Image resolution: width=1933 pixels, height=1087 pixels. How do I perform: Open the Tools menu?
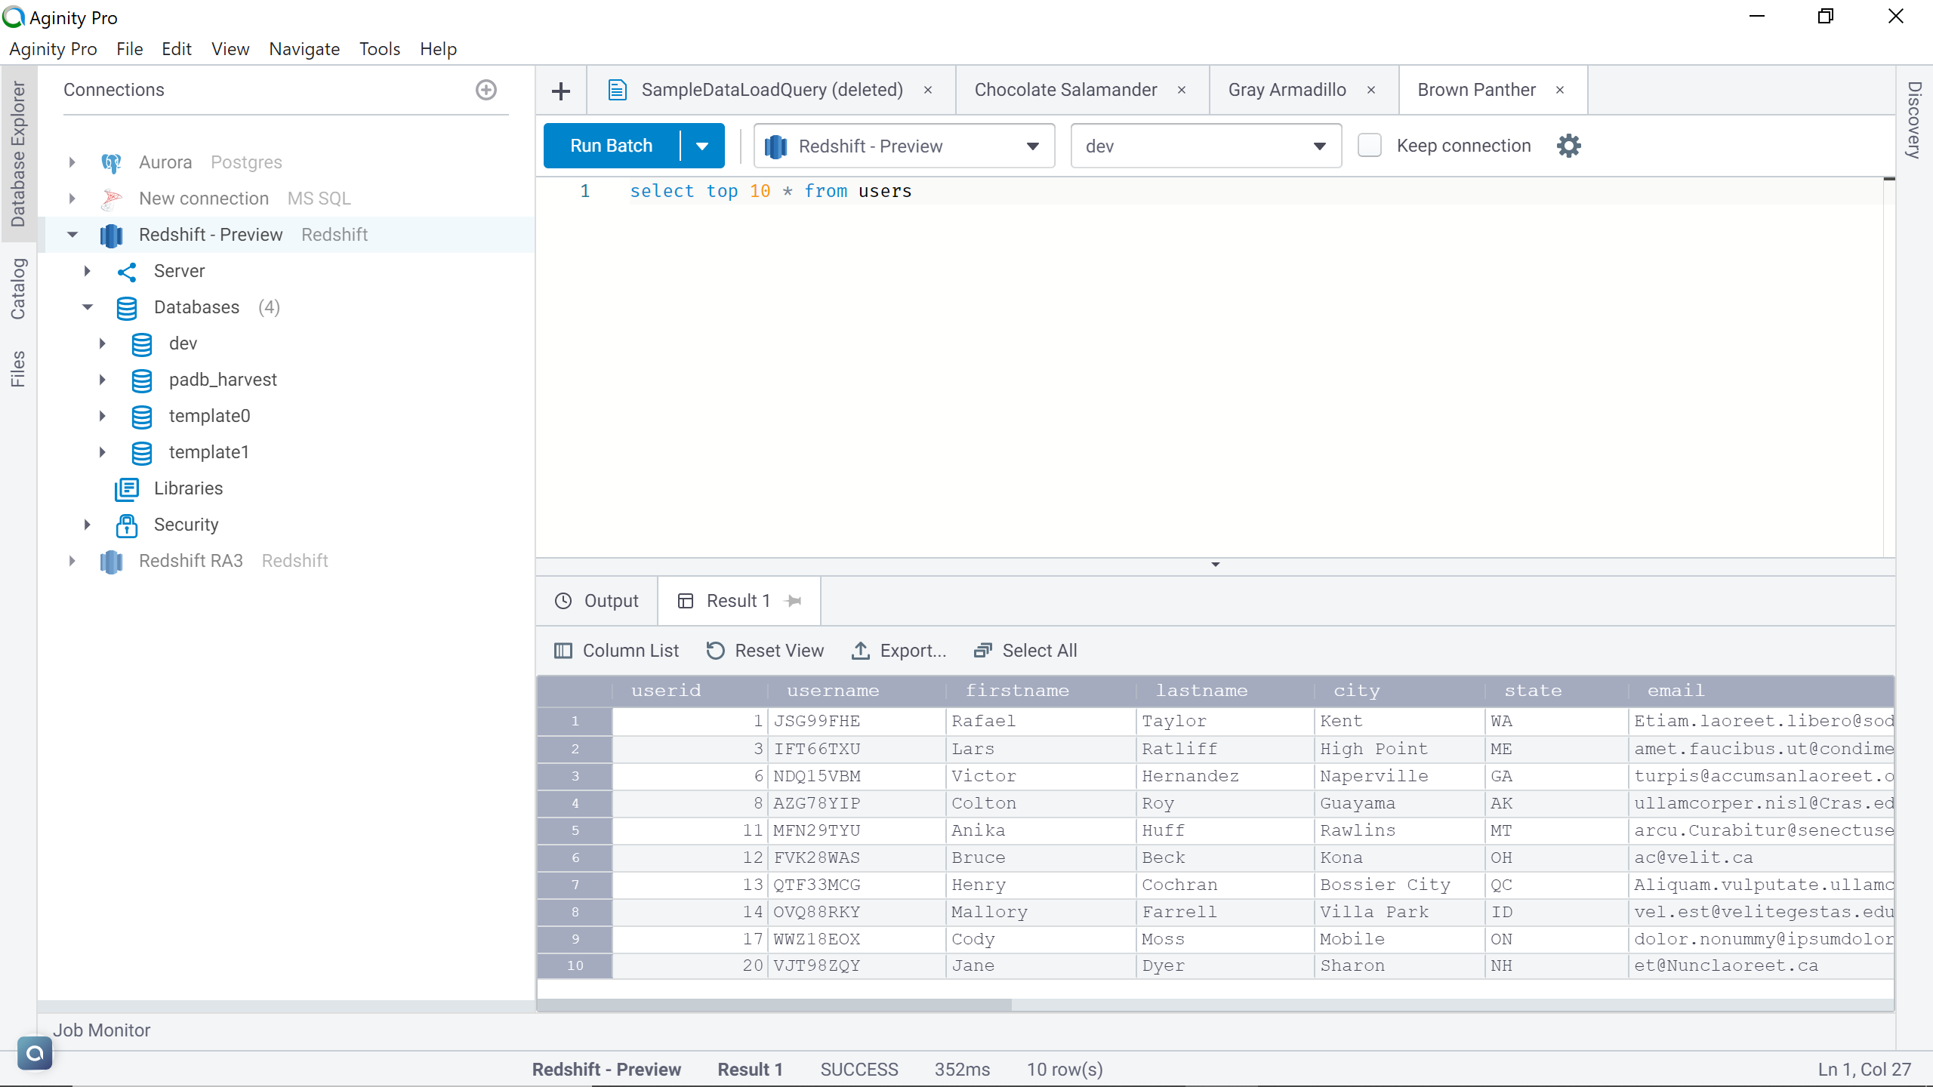pos(379,49)
